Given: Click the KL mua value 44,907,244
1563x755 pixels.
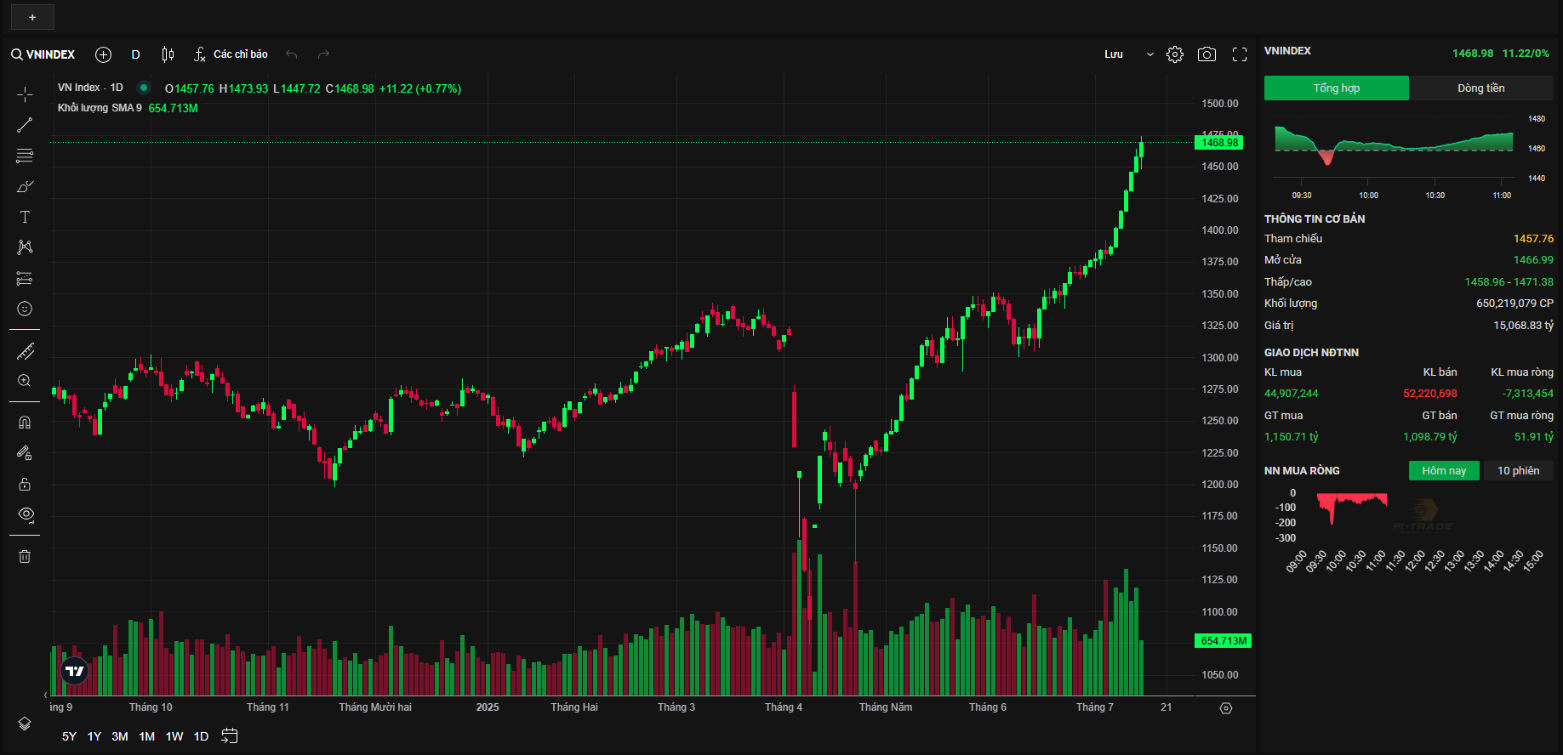Looking at the screenshot, I should tap(1292, 394).
